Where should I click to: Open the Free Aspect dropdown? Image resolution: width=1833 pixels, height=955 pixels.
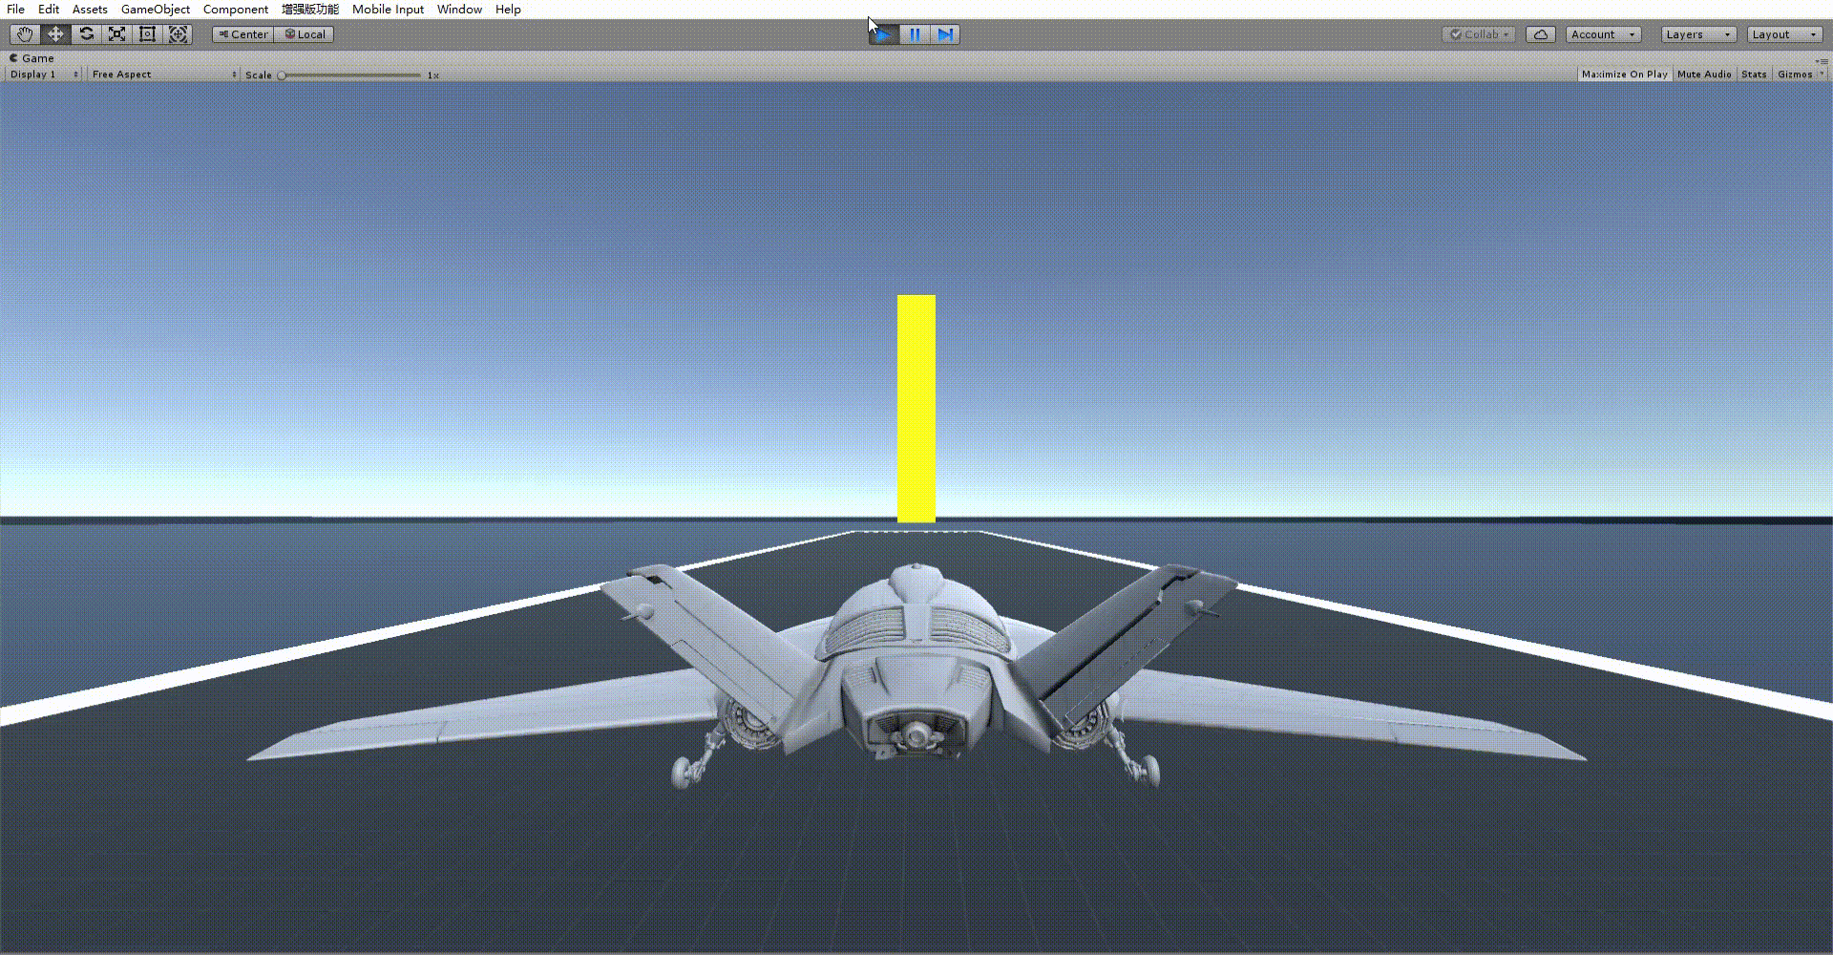[x=160, y=74]
